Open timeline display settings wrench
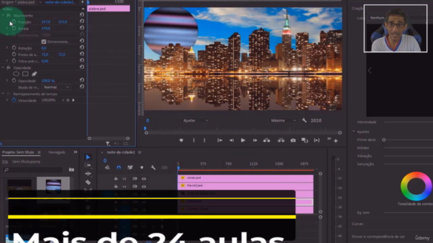433x243 pixels. point(153,167)
